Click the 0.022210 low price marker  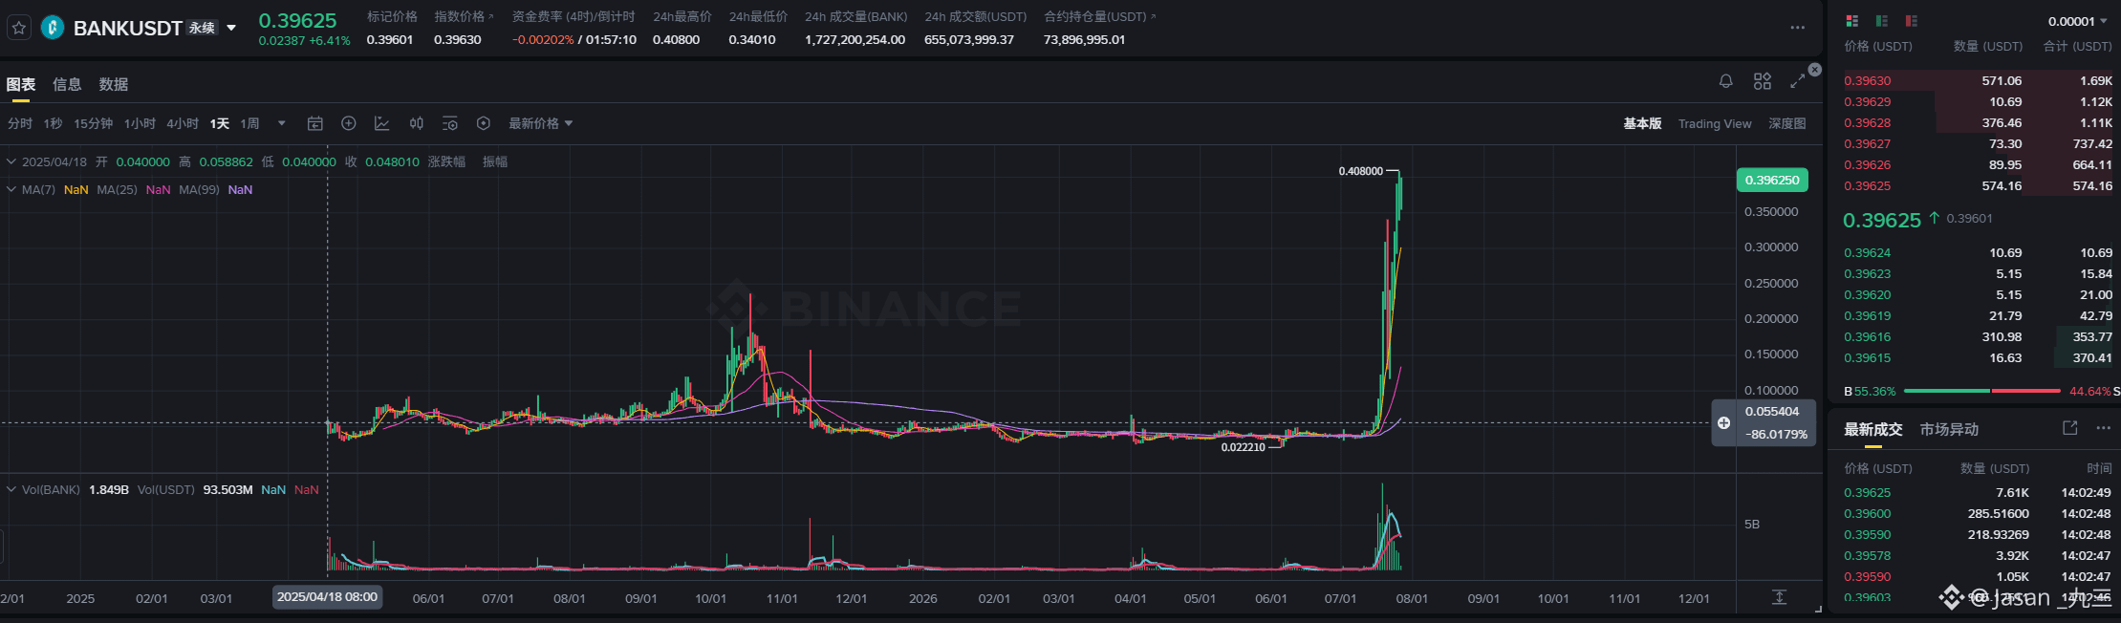pyautogui.click(x=1243, y=447)
